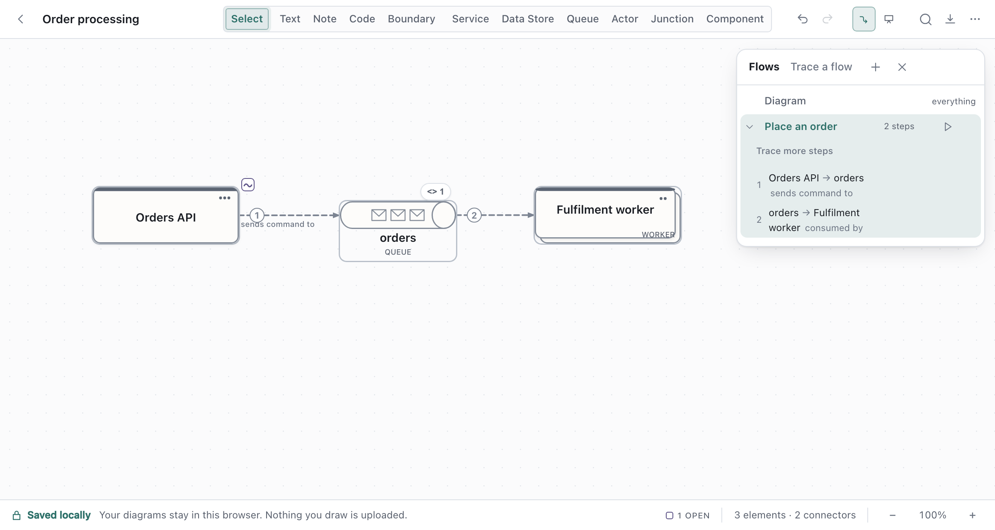
Task: Select the orders queue element
Action: tap(398, 231)
